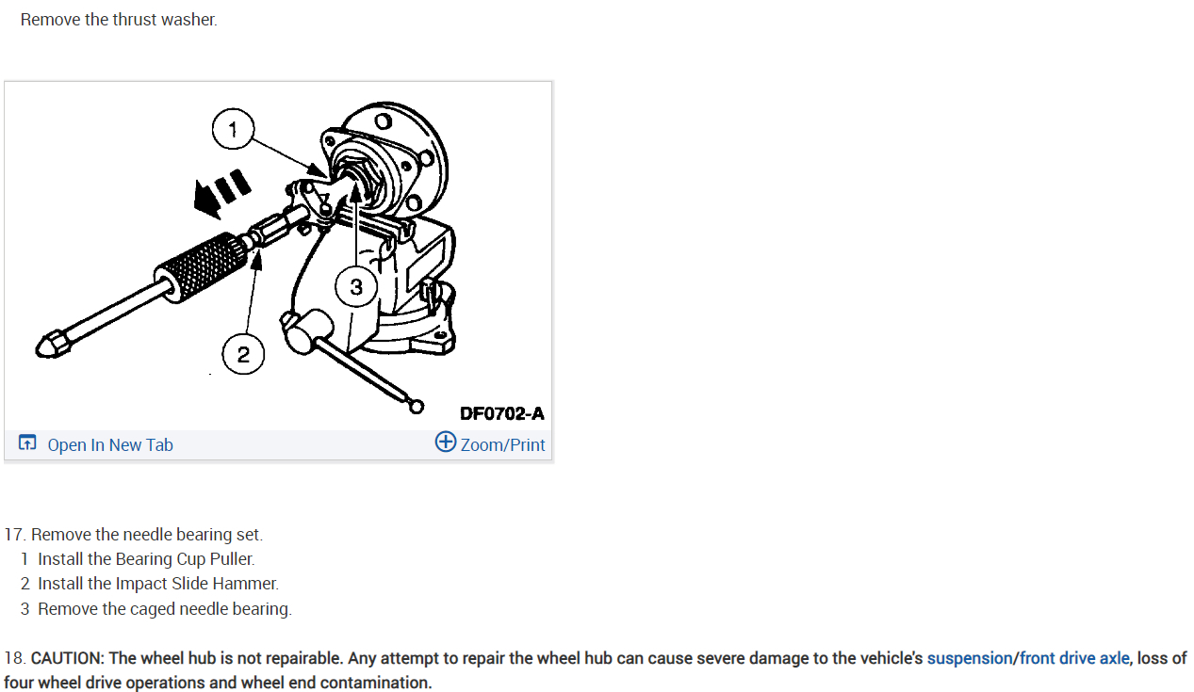Select the Zoom/Print text link

click(x=502, y=445)
